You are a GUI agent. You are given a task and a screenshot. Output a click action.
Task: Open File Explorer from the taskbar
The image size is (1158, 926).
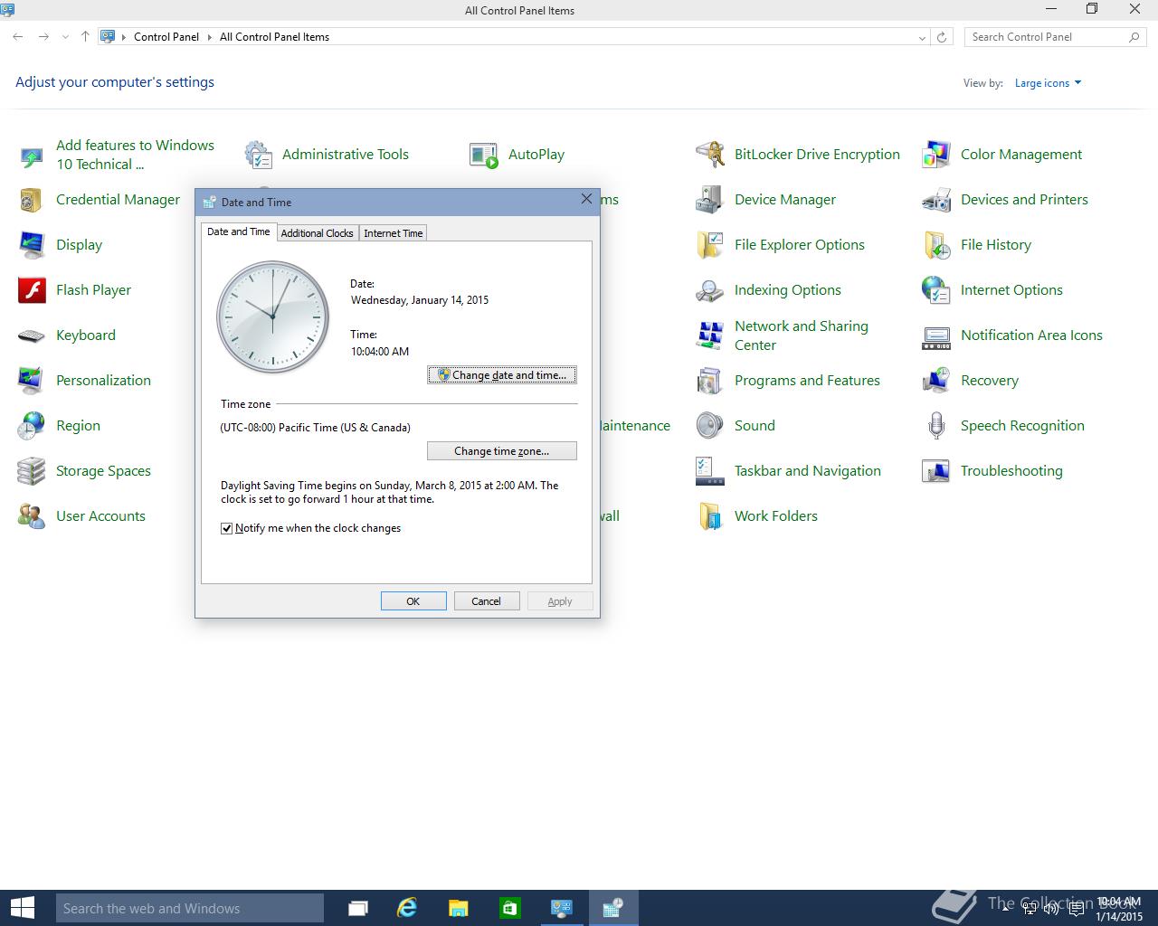pyautogui.click(x=459, y=908)
